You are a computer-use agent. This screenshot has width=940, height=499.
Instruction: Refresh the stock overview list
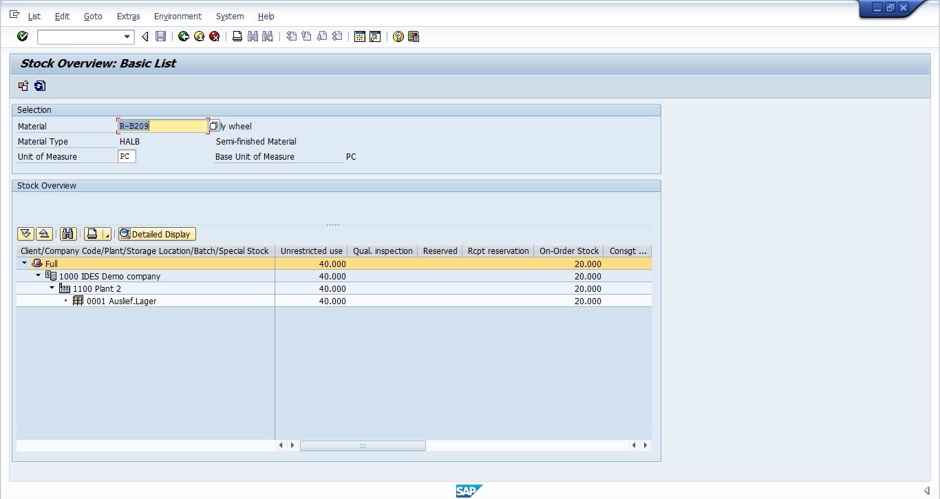pyautogui.click(x=40, y=85)
